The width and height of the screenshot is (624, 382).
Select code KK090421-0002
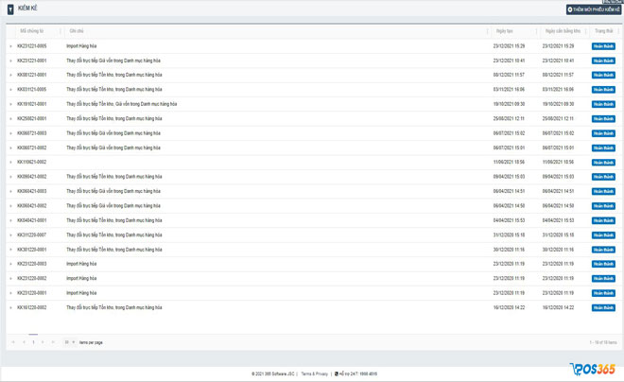pyautogui.click(x=32, y=177)
